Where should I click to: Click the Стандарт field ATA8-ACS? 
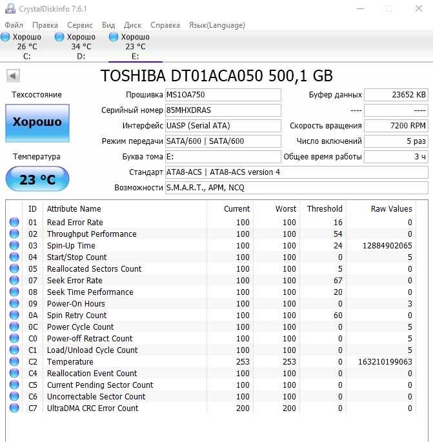pos(297,172)
